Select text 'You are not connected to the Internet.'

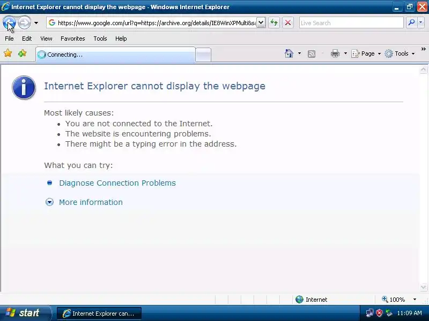click(139, 124)
